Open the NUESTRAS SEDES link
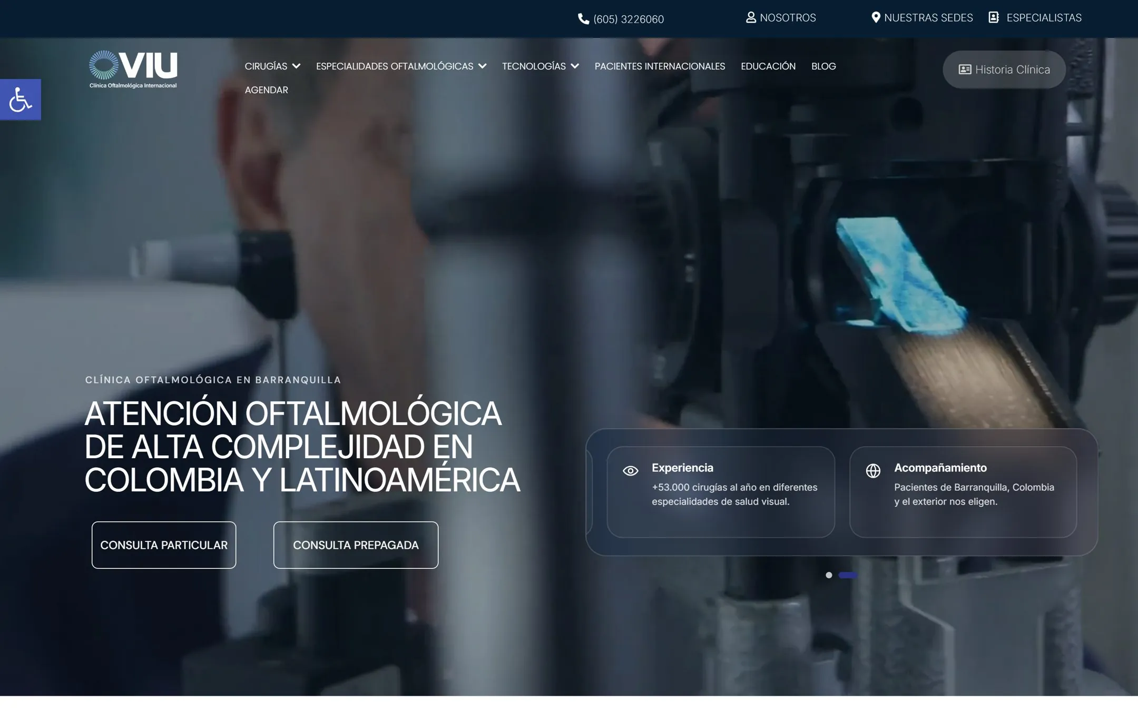1138x711 pixels. [928, 17]
